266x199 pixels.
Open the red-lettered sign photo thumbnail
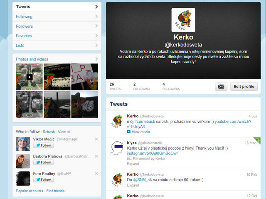point(85,77)
